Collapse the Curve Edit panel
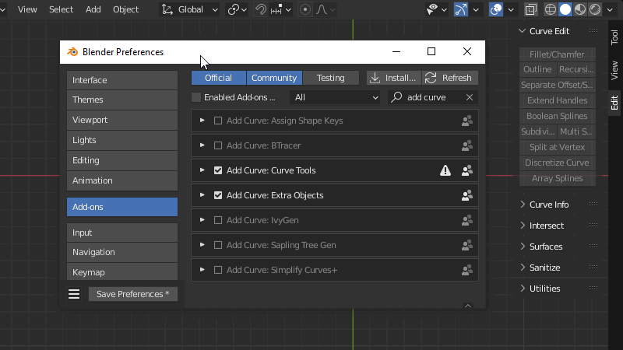 click(522, 31)
